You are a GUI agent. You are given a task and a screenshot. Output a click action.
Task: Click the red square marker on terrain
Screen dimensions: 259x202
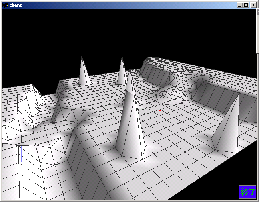pyautogui.click(x=160, y=110)
